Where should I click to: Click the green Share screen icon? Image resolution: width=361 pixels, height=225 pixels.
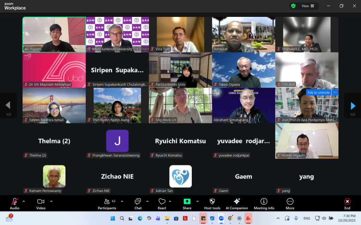pyautogui.click(x=187, y=201)
